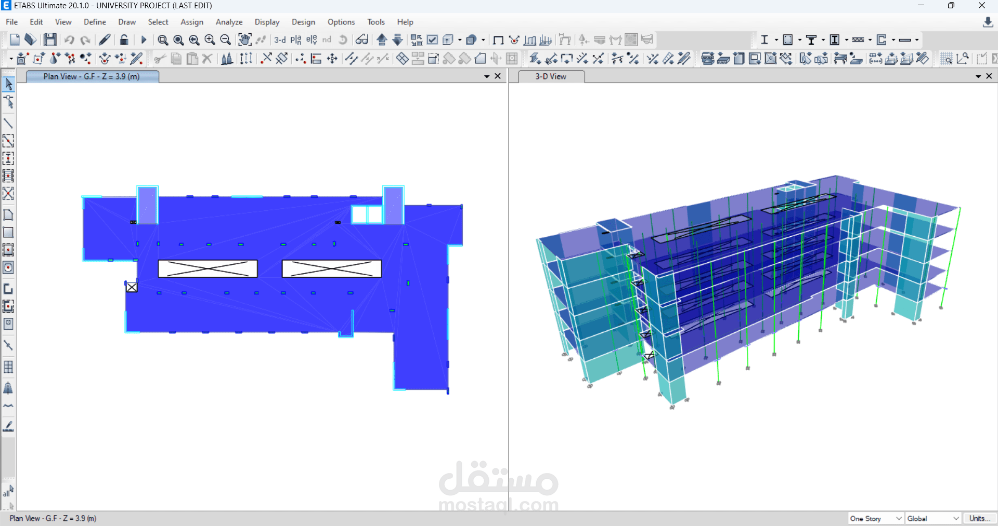Viewport: 998px width, 526px height.
Task: Click the Plan view toolbar button
Action: [296, 40]
